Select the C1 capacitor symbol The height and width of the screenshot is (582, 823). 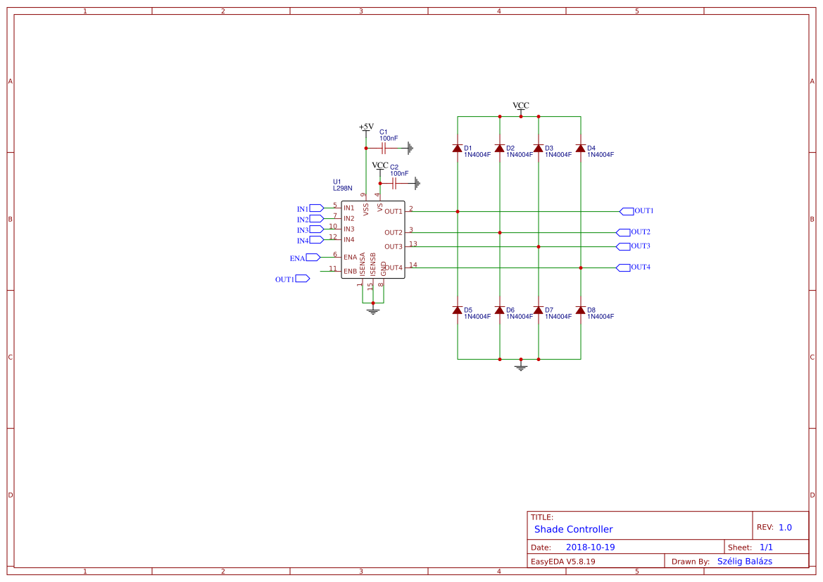[x=384, y=148]
